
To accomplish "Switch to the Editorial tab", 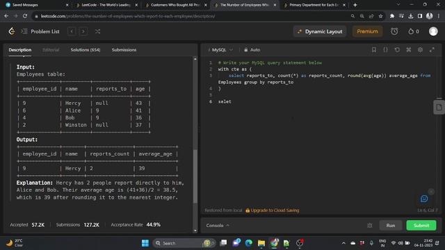I will point(51,50).
